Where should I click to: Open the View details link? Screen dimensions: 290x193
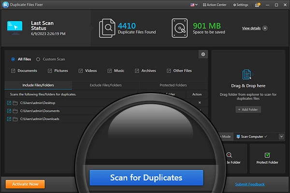251,28
